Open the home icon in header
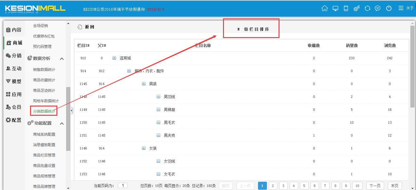Screen dimensions: 416x190 tap(325, 8)
